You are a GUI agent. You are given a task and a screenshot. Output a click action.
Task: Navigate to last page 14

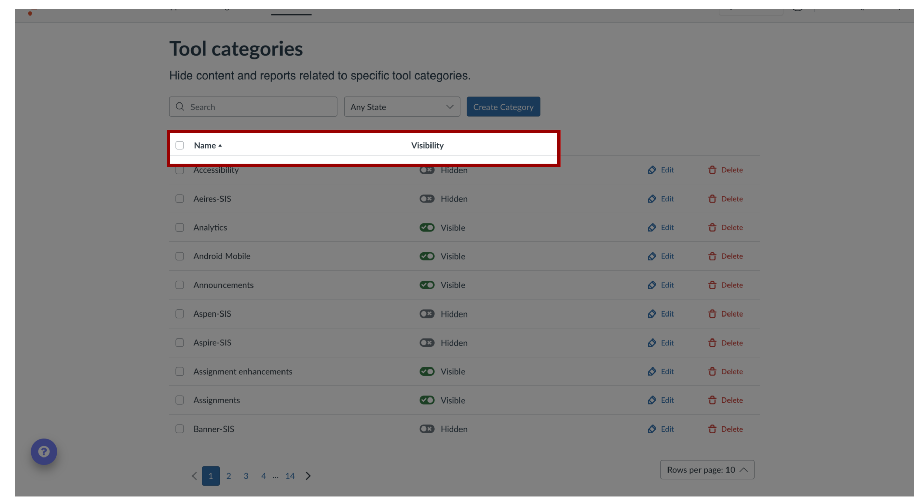290,475
